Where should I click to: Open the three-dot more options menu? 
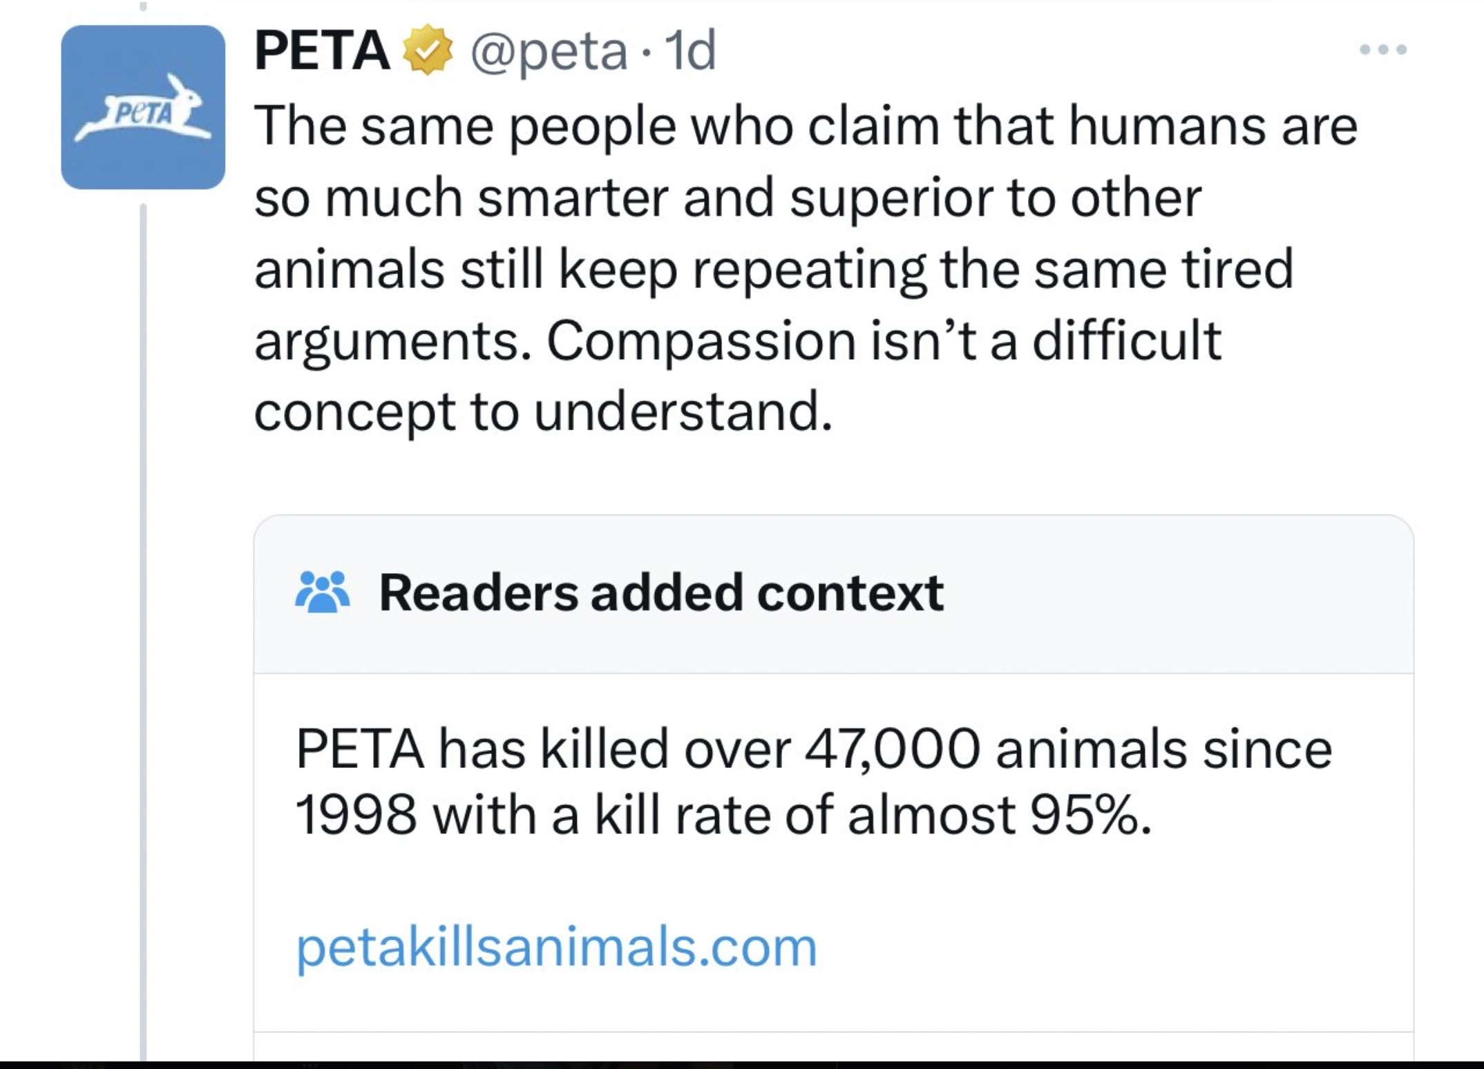1382,50
